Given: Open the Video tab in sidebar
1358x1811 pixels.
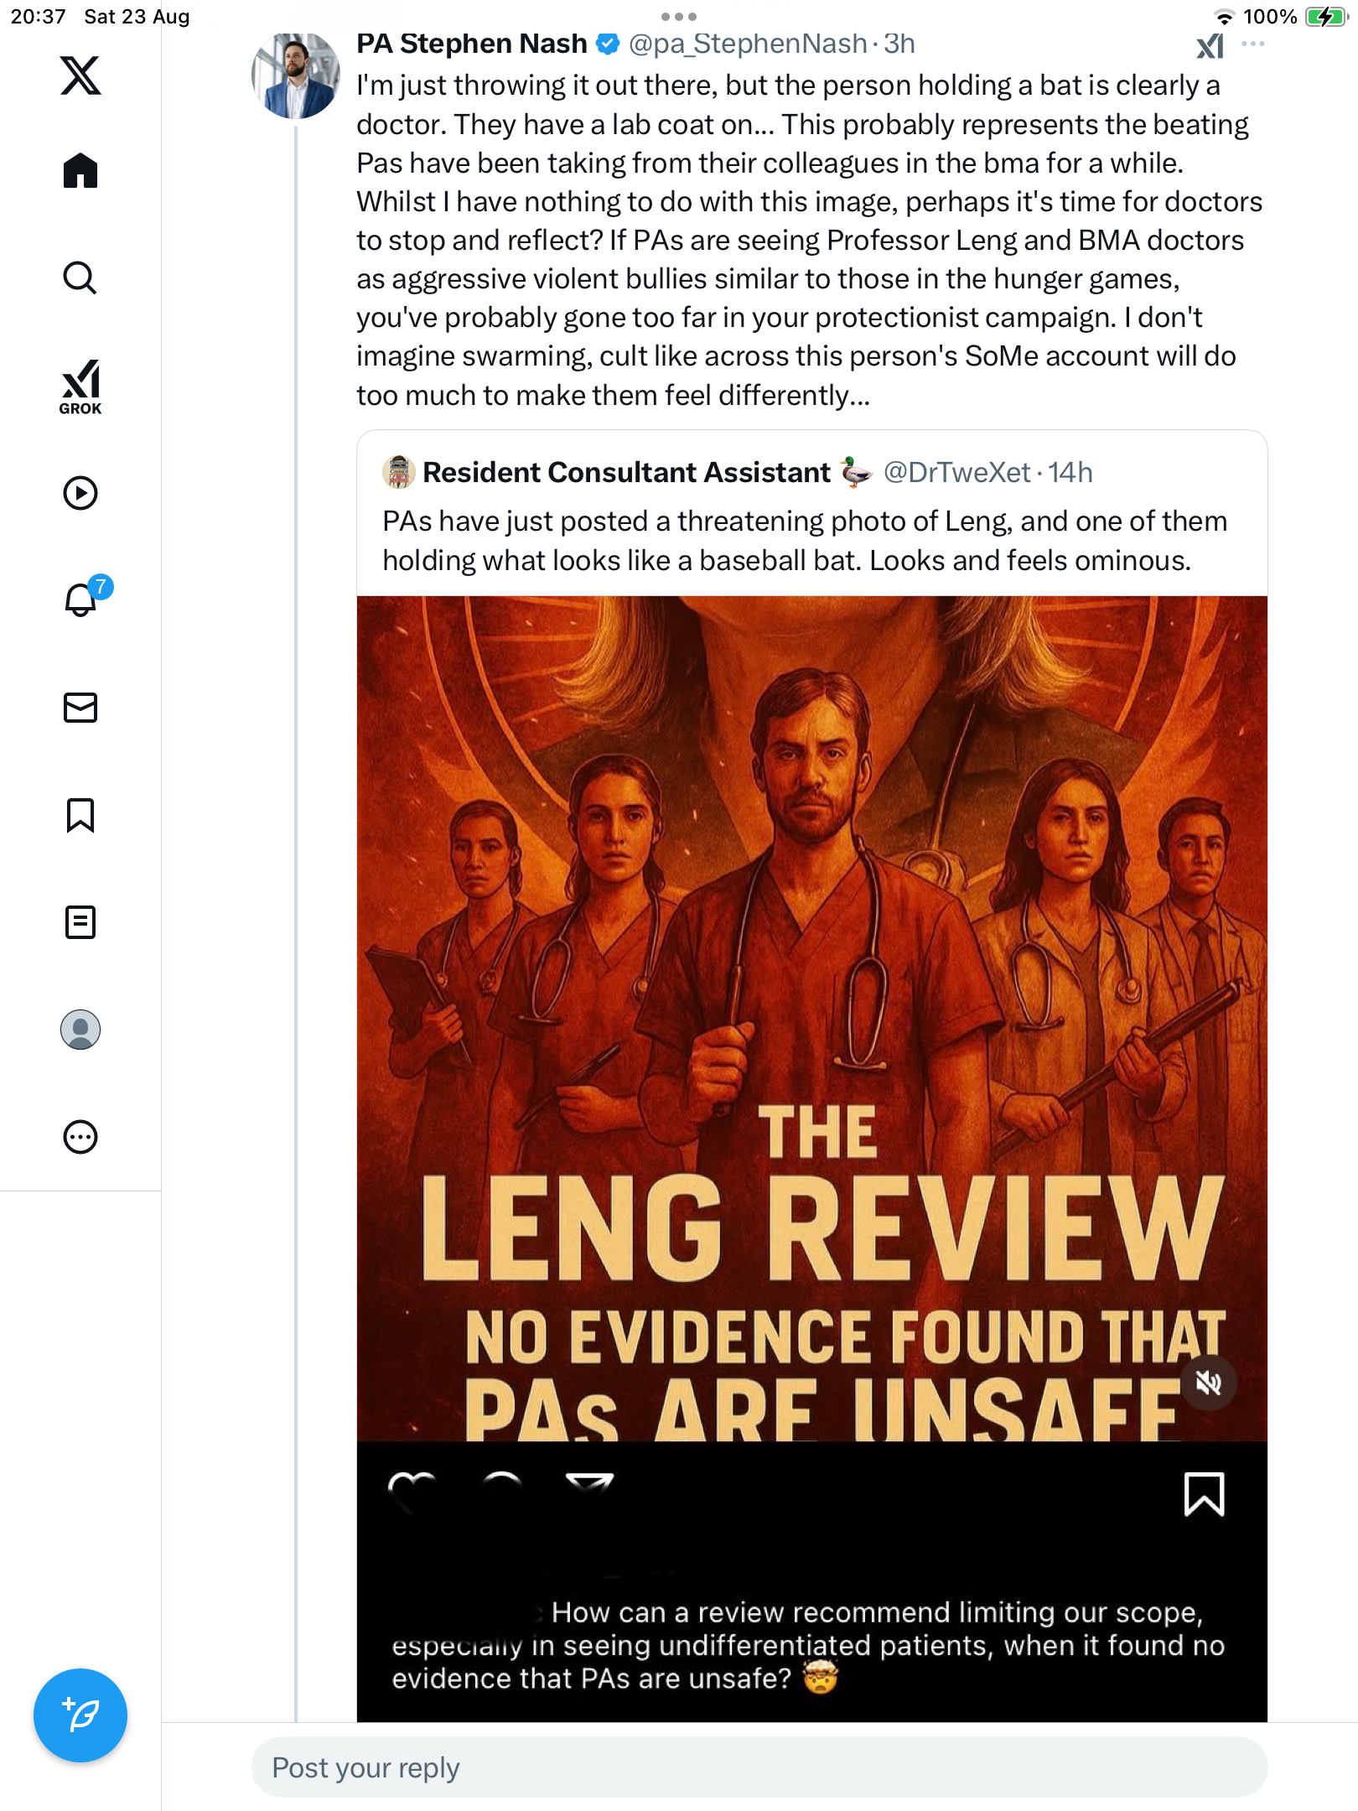Looking at the screenshot, I should pyautogui.click(x=80, y=493).
